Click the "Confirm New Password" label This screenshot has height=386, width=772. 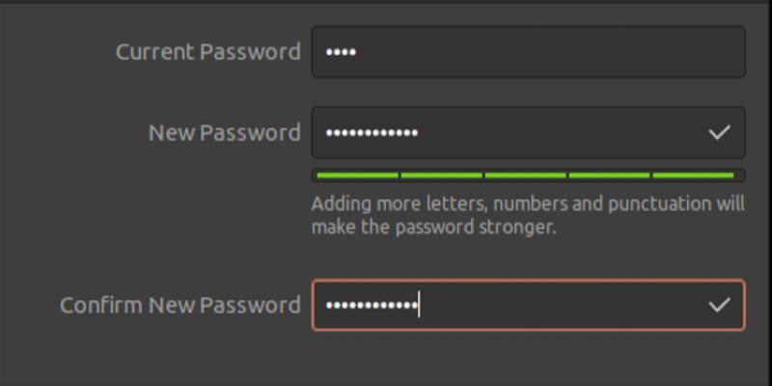pyautogui.click(x=180, y=305)
